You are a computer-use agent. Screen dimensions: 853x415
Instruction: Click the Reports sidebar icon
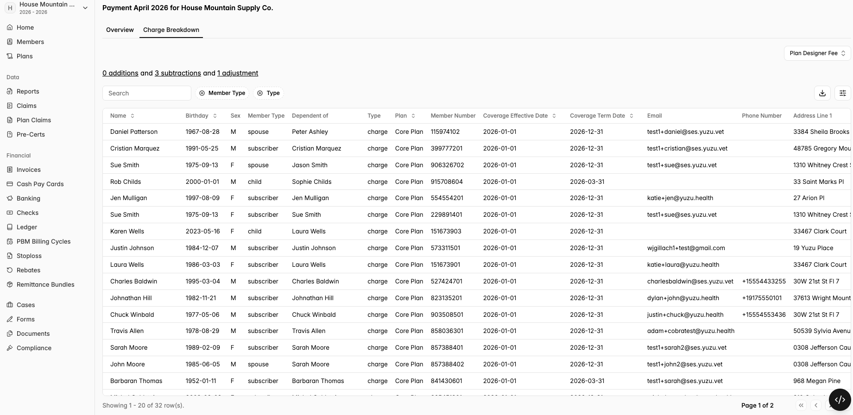(x=10, y=91)
